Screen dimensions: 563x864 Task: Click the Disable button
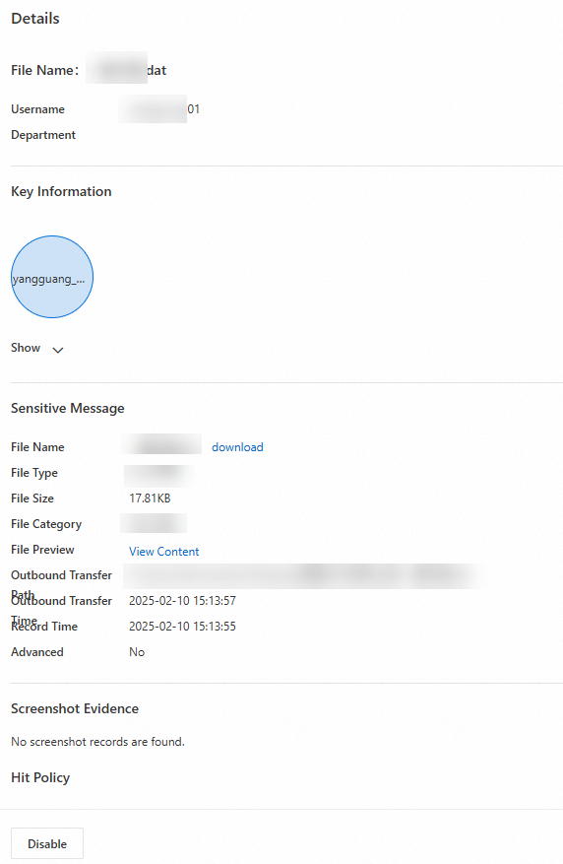click(47, 843)
